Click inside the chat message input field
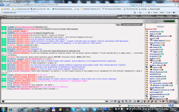This screenshot has width=179, height=112. click(55, 101)
